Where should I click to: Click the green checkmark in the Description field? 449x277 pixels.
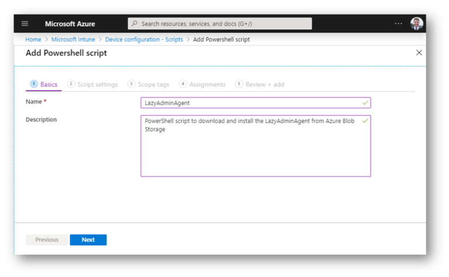(365, 121)
